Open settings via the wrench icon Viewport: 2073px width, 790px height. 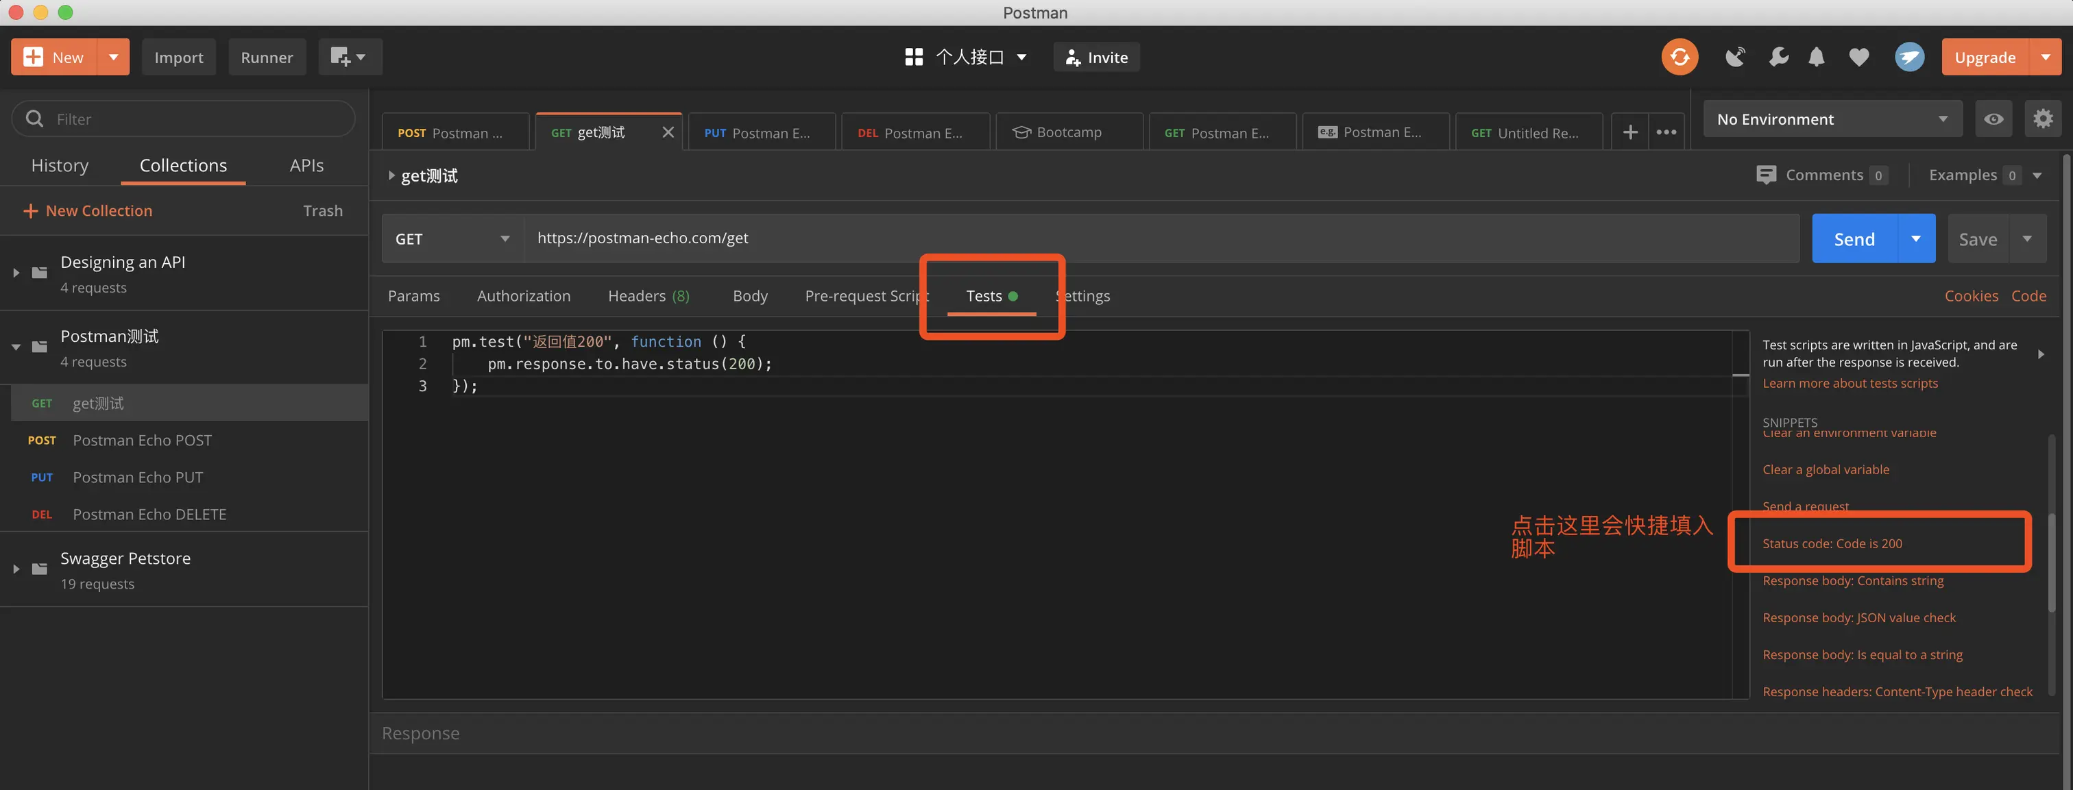[x=1778, y=57]
